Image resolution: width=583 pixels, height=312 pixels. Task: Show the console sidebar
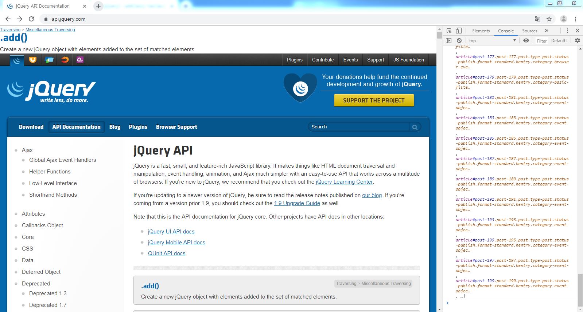coord(449,41)
